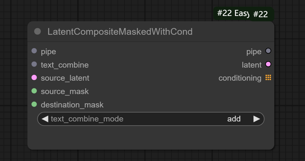Select the pink source_latent input socket

point(34,78)
